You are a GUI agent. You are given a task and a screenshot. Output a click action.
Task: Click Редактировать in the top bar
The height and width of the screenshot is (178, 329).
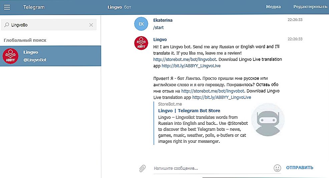click(310, 7)
